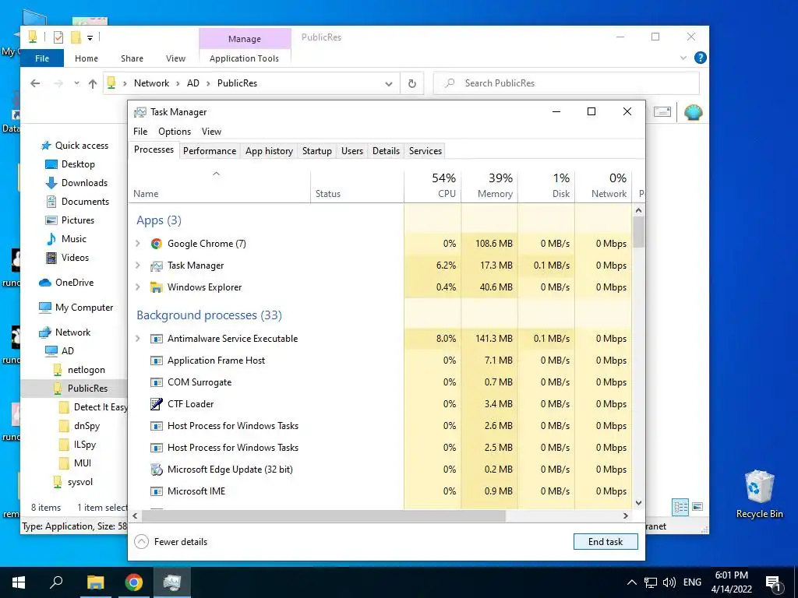Open Explorer Home ribbon tab

87,58
